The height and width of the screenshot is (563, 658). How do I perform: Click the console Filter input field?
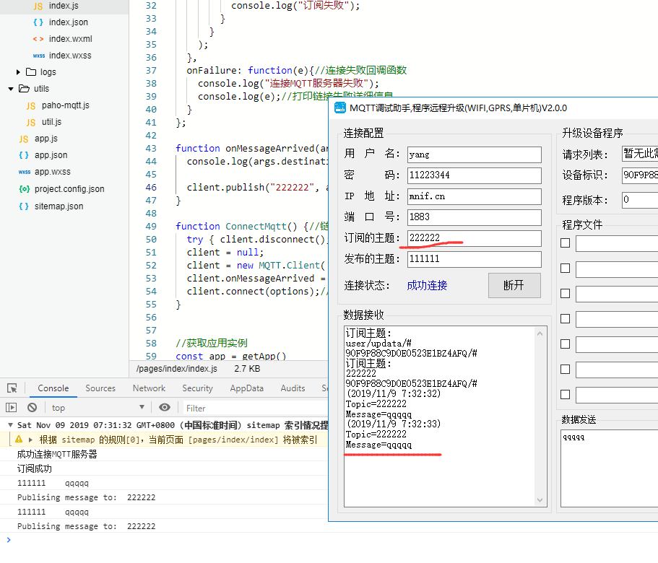pyautogui.click(x=254, y=408)
